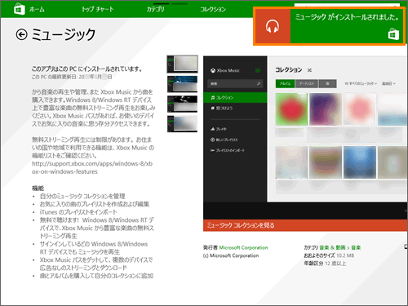Select コレクション in the preview sidebar
This screenshot has width=408, height=306.
tap(235, 98)
